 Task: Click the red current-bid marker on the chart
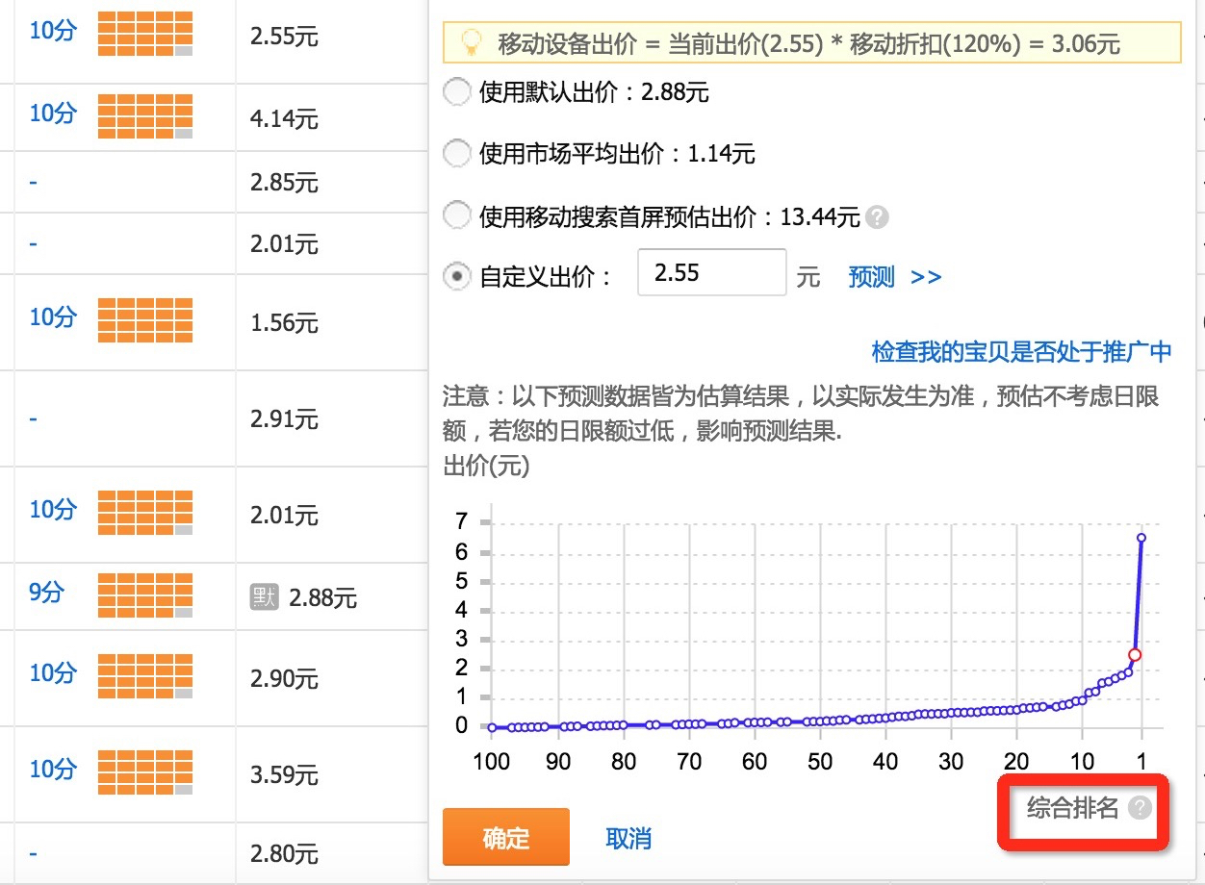[x=1135, y=654]
